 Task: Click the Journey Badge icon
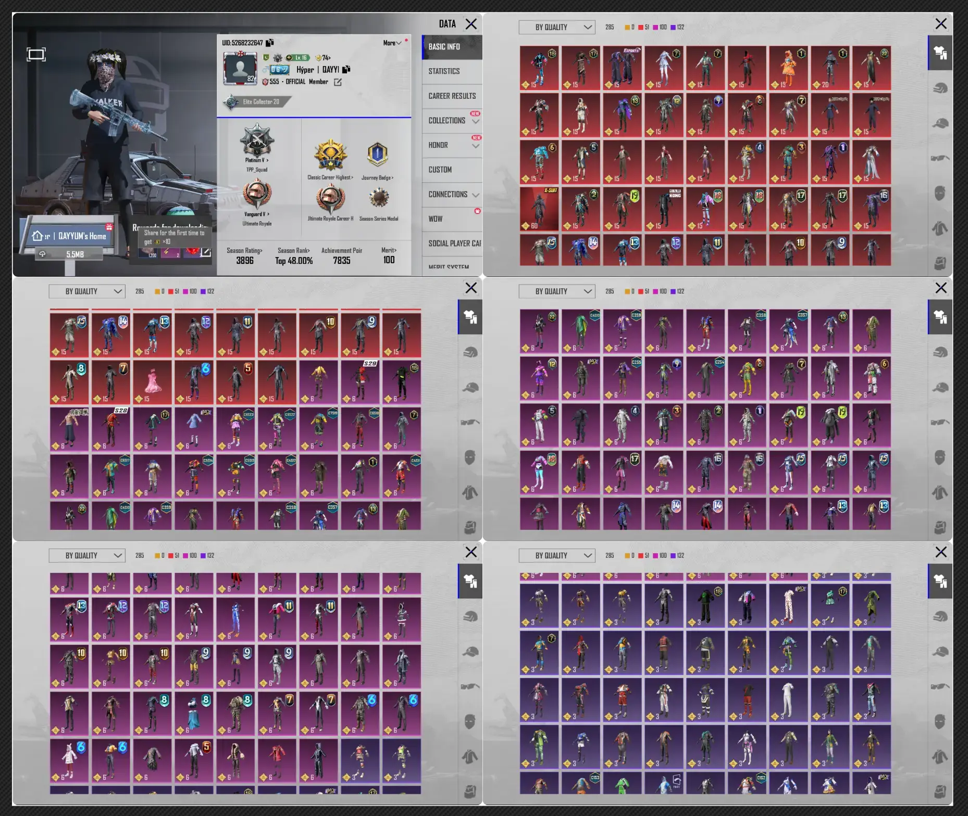pyautogui.click(x=377, y=155)
